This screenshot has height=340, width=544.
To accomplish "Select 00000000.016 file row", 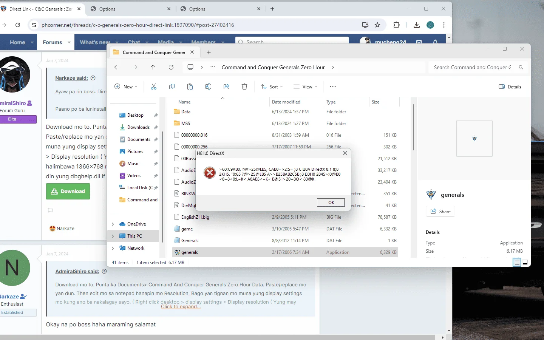I will 285,135.
